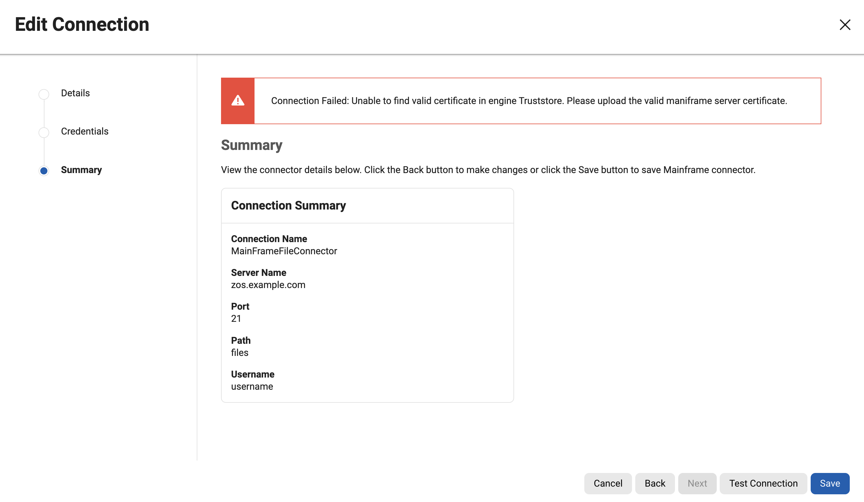Go to the Credentials step label
864x502 pixels.
tap(84, 131)
